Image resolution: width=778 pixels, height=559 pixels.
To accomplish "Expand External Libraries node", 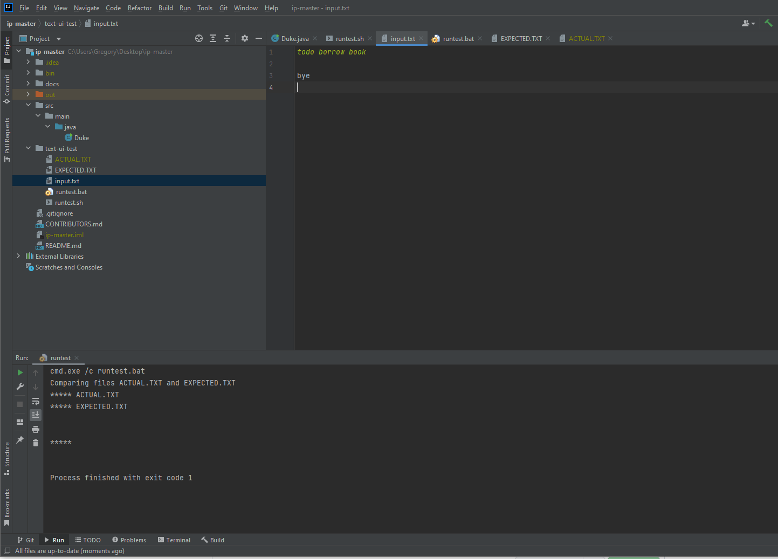I will pos(18,256).
